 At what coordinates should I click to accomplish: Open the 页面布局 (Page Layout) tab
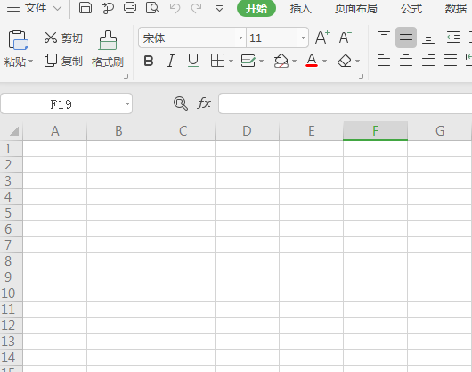[356, 9]
